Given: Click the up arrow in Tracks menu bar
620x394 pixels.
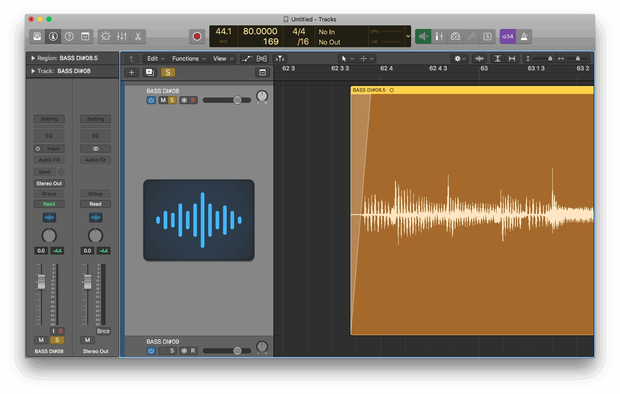Looking at the screenshot, I should point(131,59).
